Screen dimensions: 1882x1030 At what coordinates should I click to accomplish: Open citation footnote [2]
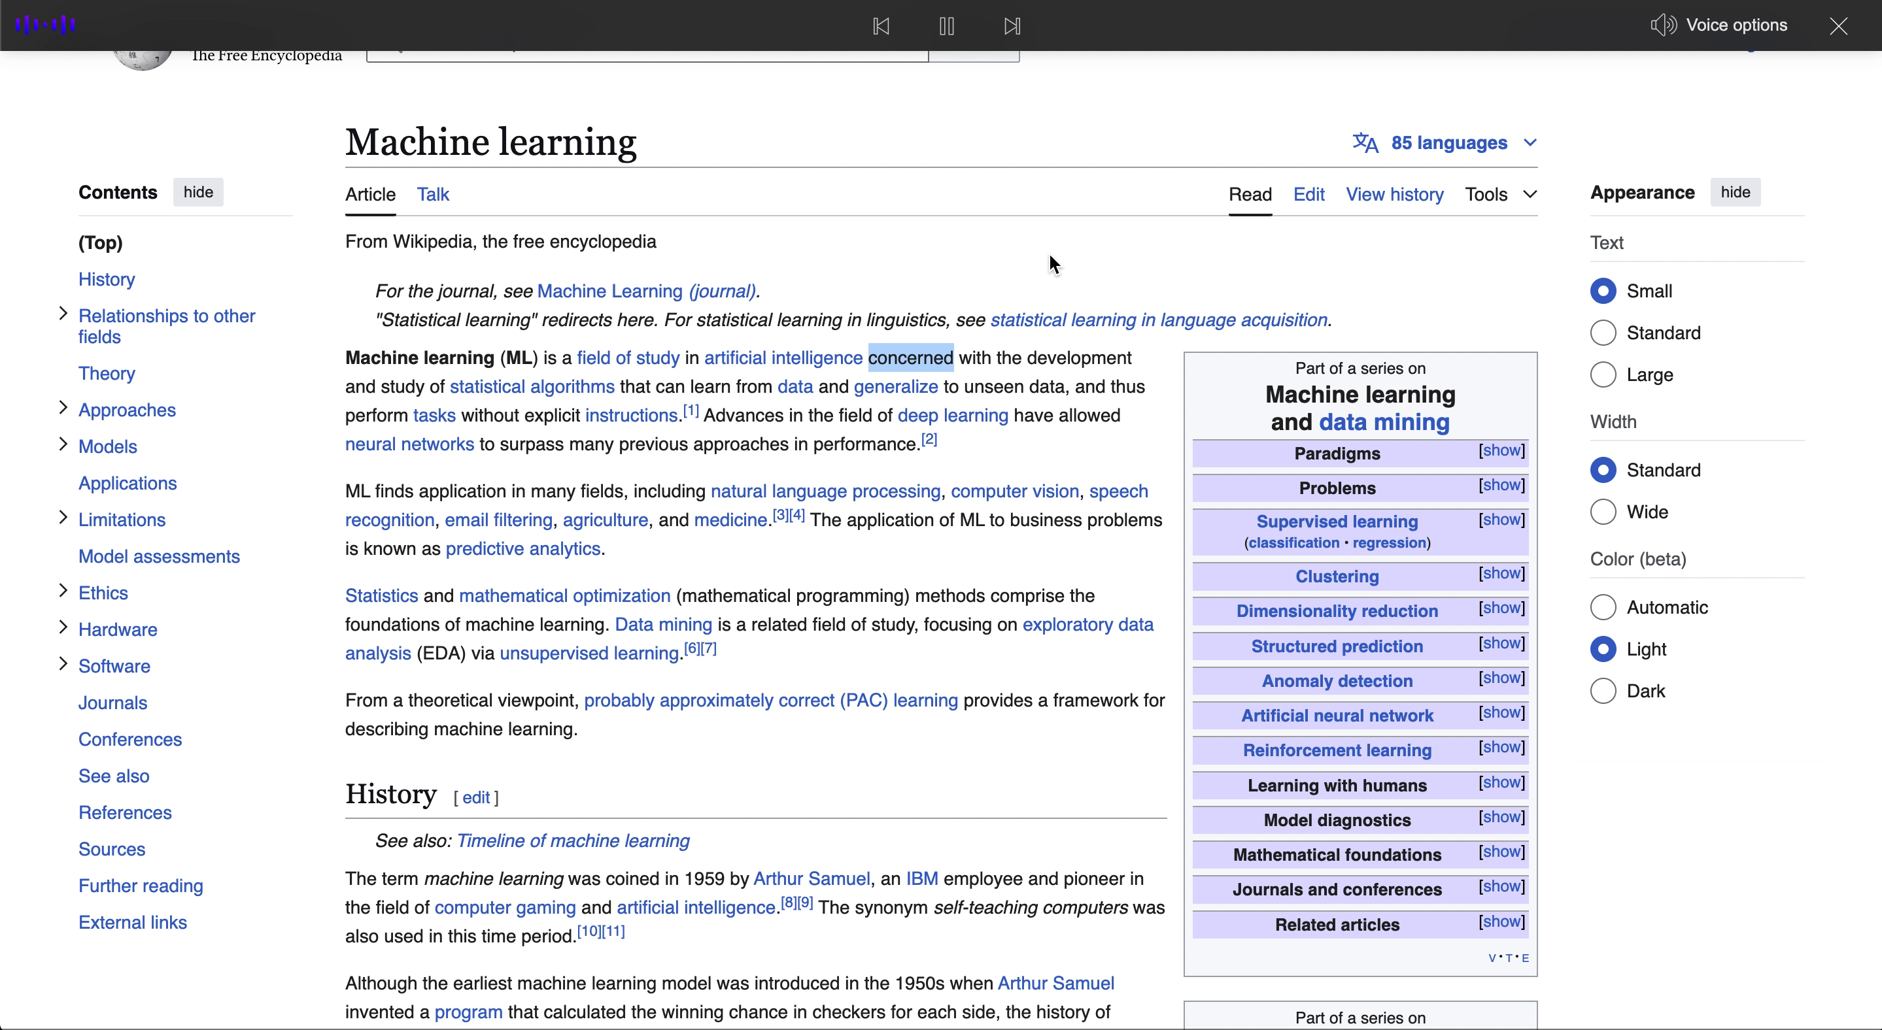click(x=929, y=439)
